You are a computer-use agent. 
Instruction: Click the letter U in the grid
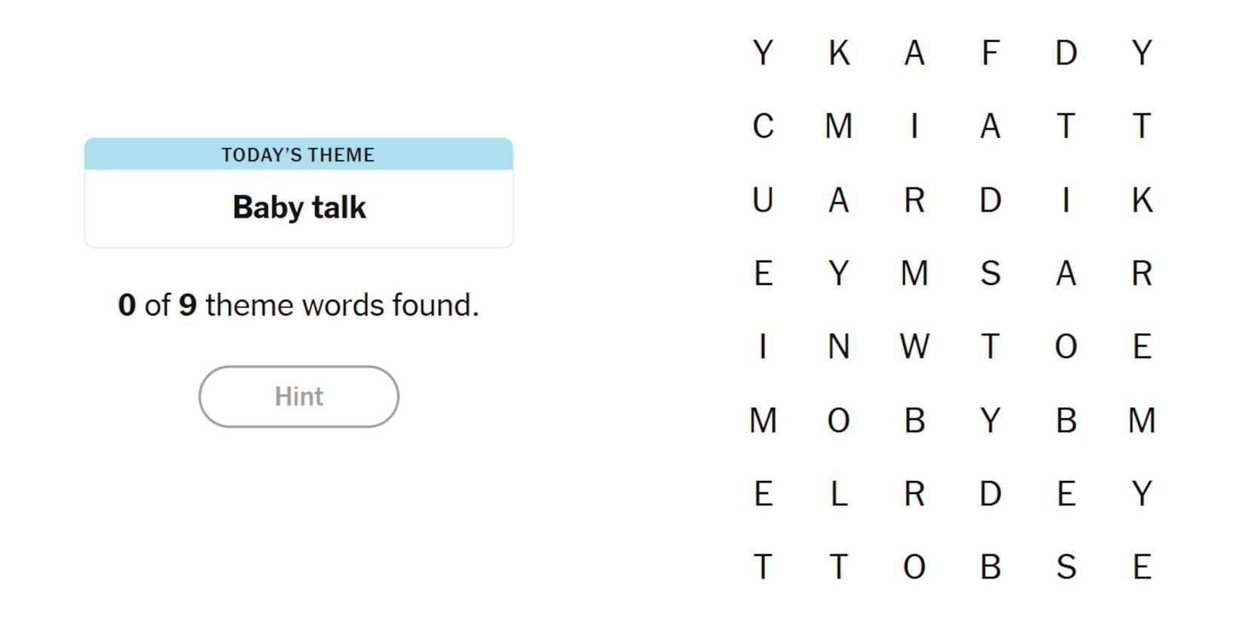point(763,200)
